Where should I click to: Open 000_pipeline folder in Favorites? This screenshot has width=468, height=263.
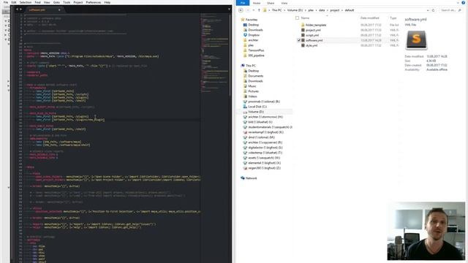[256, 56]
